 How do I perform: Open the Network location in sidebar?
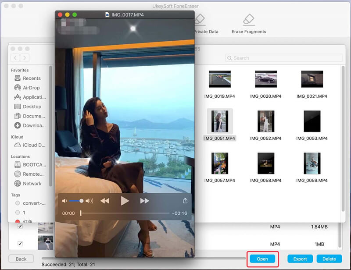click(32, 184)
